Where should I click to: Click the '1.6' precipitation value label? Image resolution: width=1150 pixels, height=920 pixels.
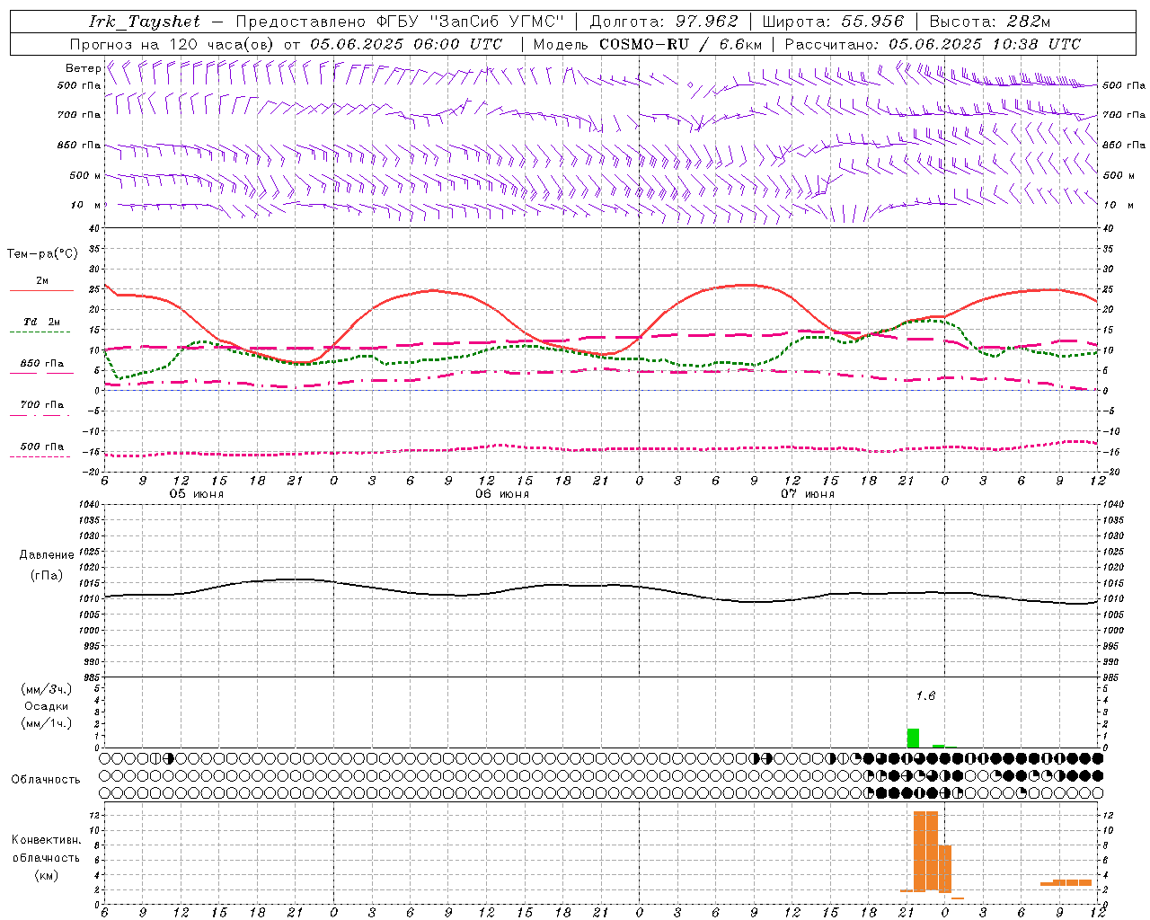click(x=925, y=696)
